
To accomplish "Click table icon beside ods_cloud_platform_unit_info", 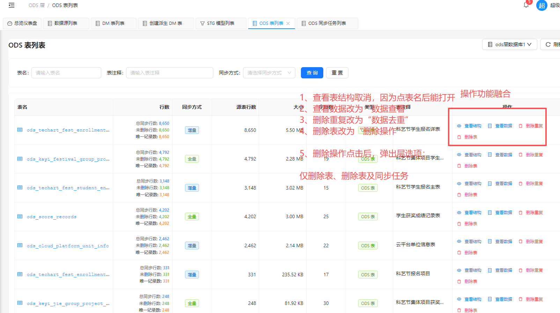I will point(20,246).
